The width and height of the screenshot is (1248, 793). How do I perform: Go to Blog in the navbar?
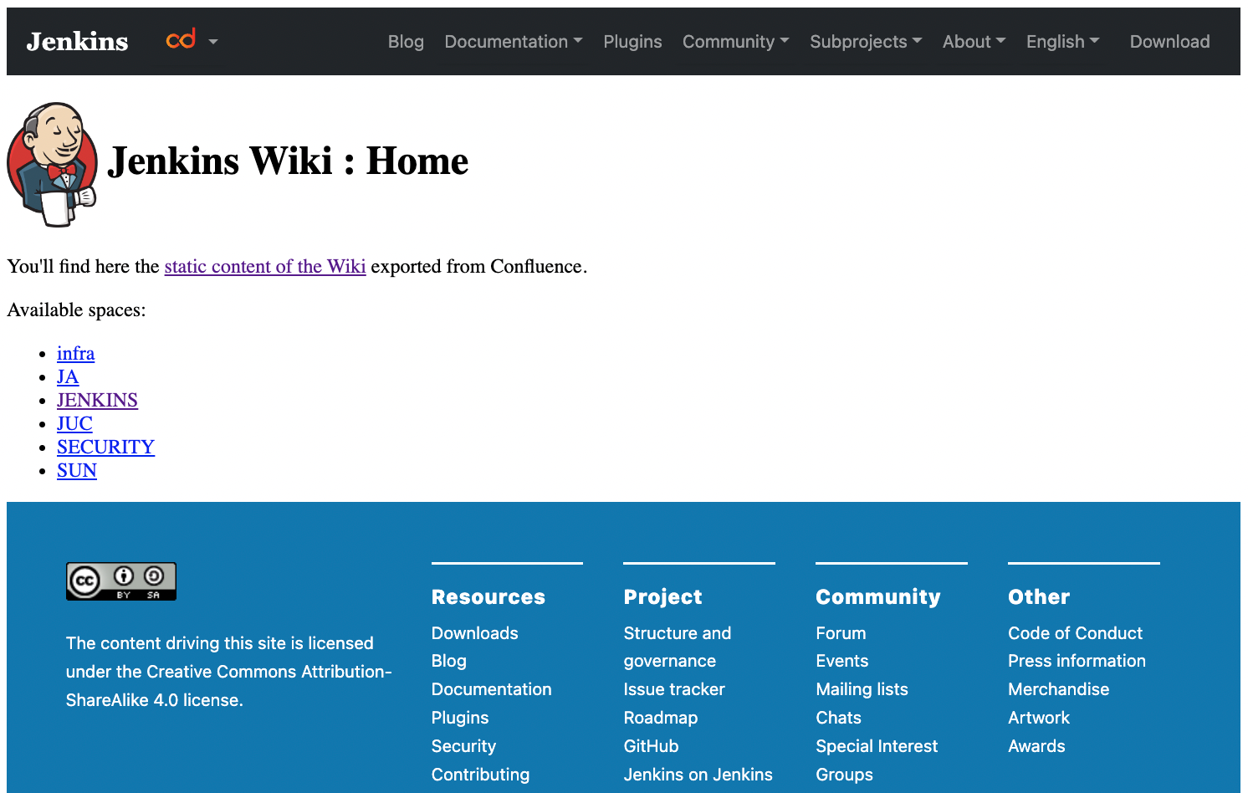click(406, 42)
